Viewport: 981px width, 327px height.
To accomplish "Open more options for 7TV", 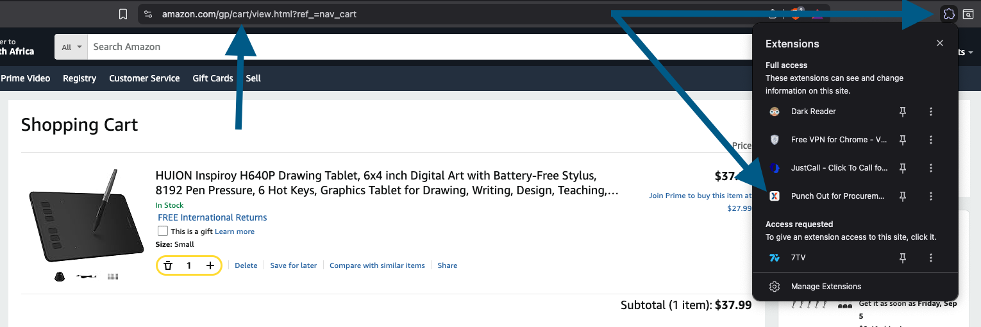I will pyautogui.click(x=931, y=258).
